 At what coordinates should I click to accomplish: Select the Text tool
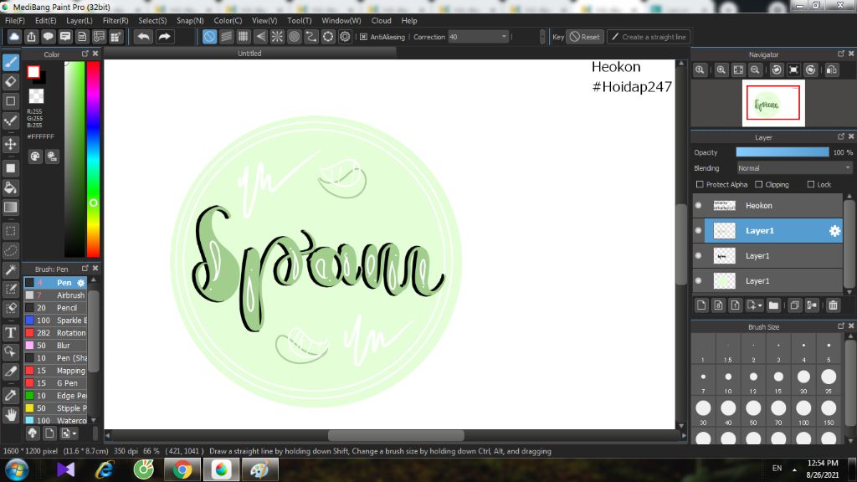(x=10, y=333)
